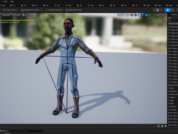178x134 pixels.
Task: Click the Enter Console Command field
Action: (x=26, y=131)
